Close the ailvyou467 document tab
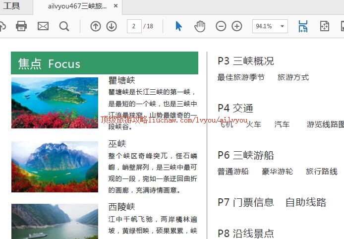The width and height of the screenshot is (344, 239). [x=116, y=6]
